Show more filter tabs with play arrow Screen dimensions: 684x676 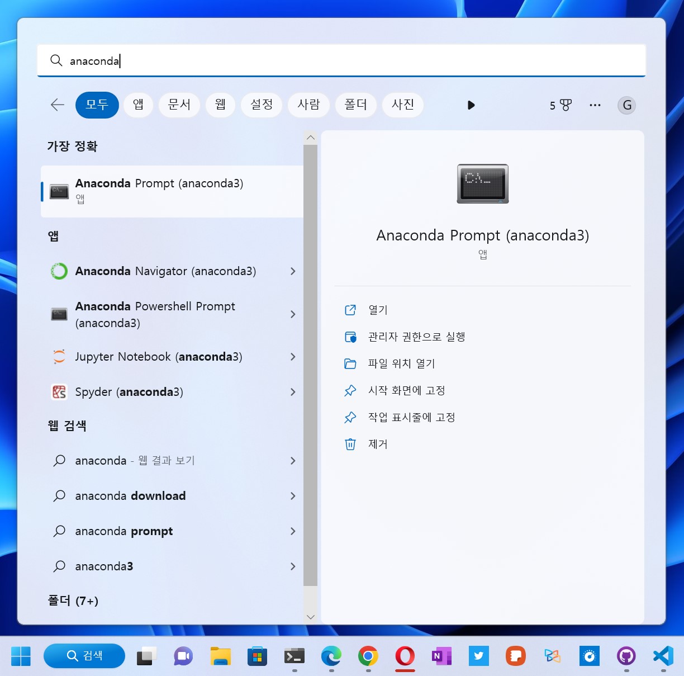pos(471,105)
